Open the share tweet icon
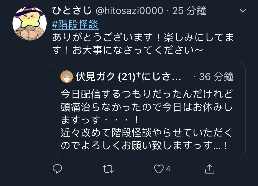The height and width of the screenshot is (186, 258). pyautogui.click(x=210, y=169)
